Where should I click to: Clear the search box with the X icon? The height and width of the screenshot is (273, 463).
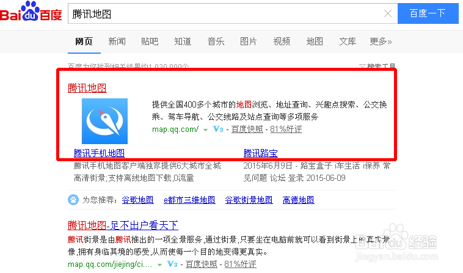388,13
